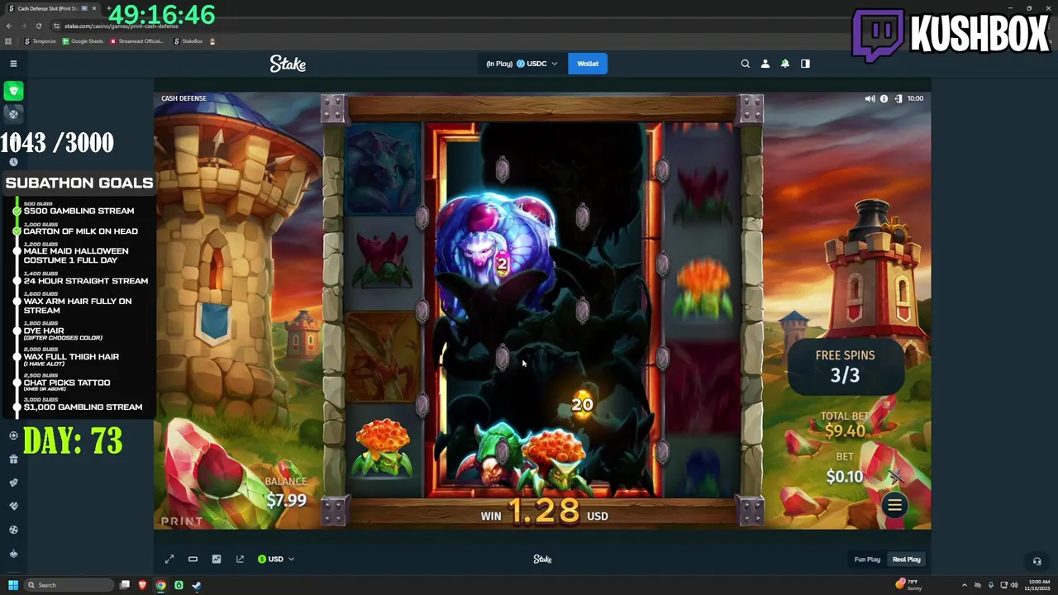Viewport: 1058px width, 595px height.
Task: Pop out the game window icon
Action: pos(240,559)
